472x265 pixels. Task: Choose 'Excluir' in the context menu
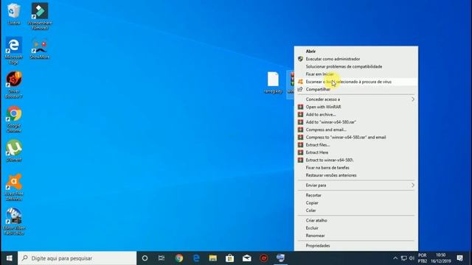coord(356,228)
